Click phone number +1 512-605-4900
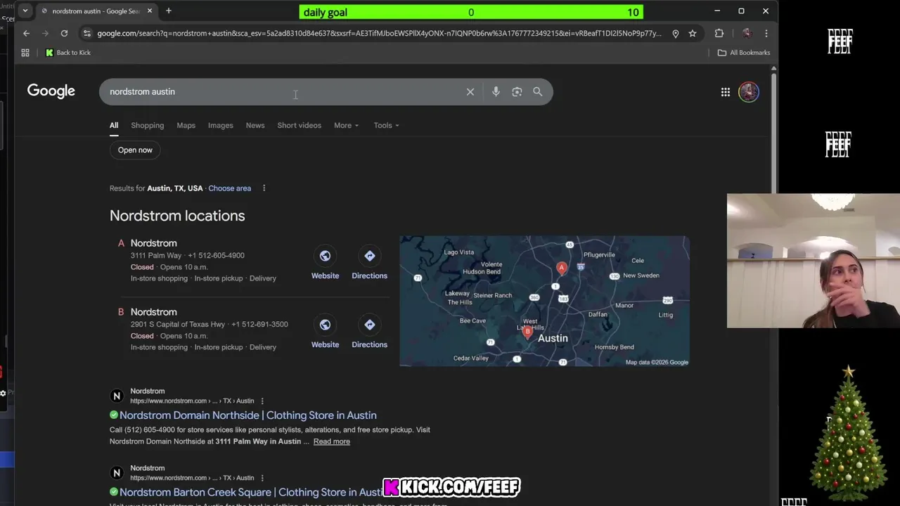This screenshot has width=900, height=506. pyautogui.click(x=216, y=256)
